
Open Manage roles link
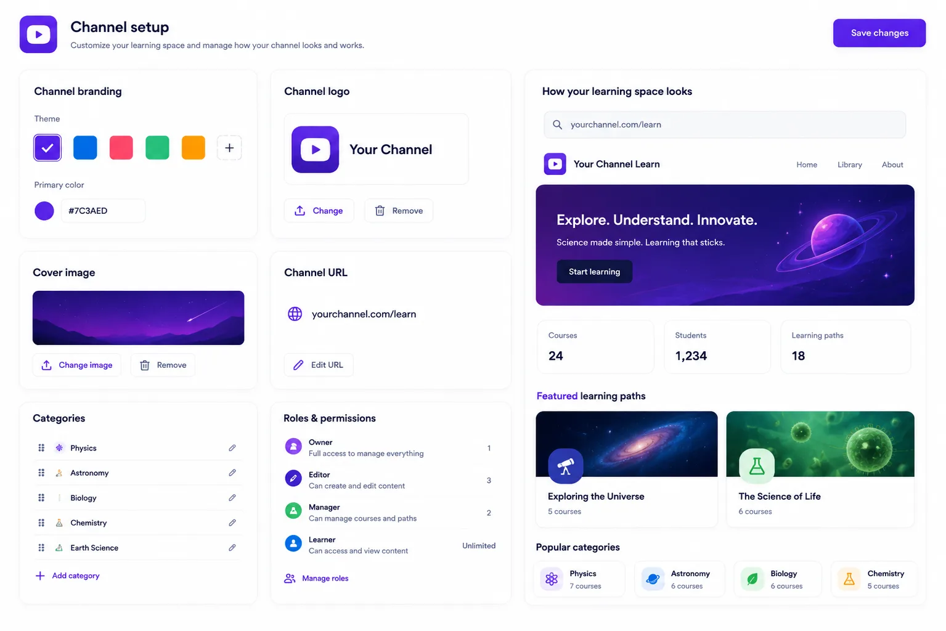tap(316, 578)
